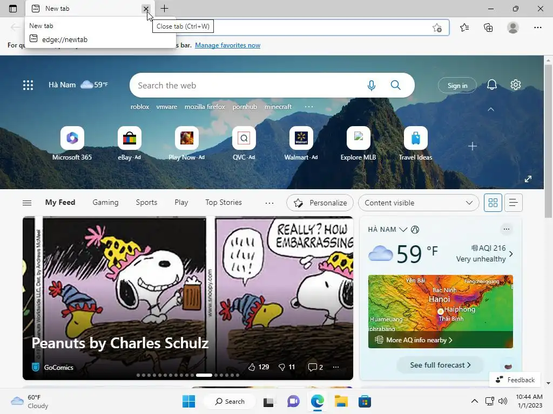This screenshot has height=414, width=553.
Task: Collapse quick links with chevron
Action: (x=490, y=109)
